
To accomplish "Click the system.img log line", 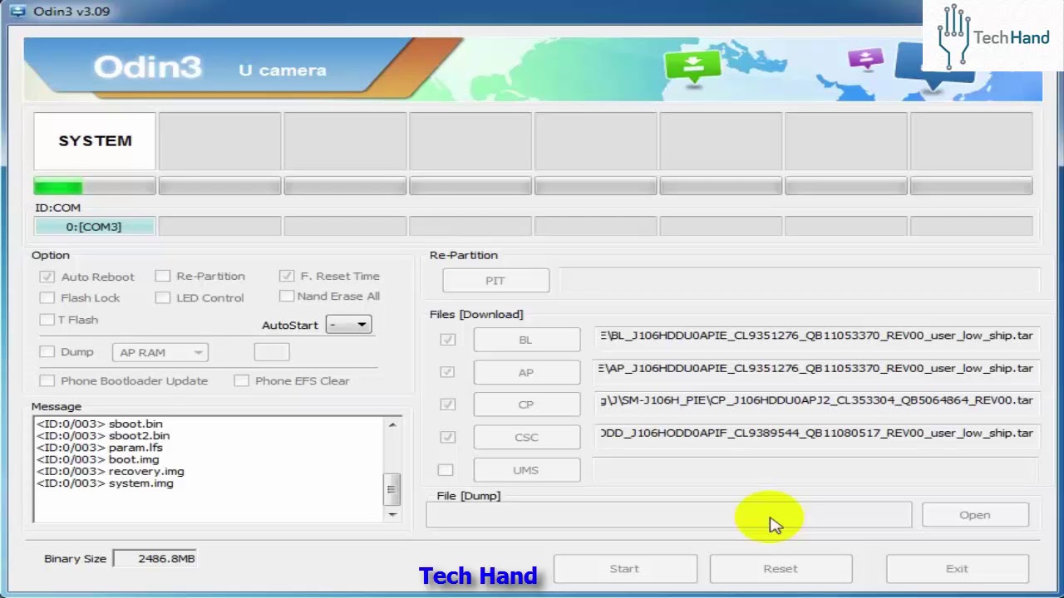I will (105, 483).
